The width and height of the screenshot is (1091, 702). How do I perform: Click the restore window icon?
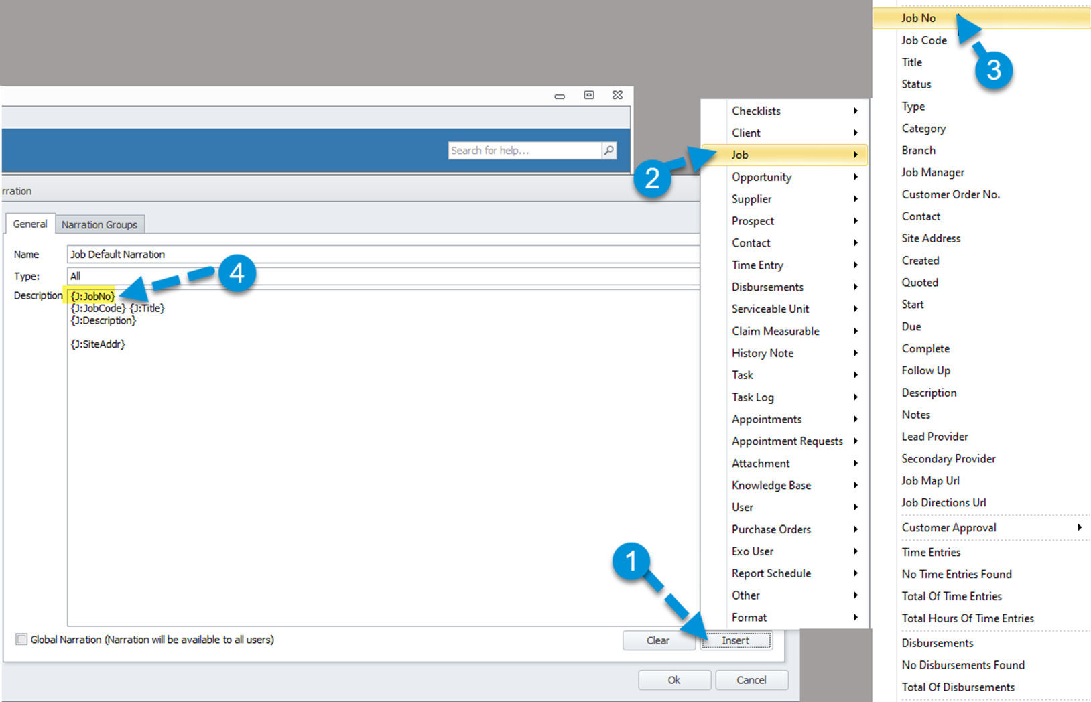pyautogui.click(x=588, y=95)
